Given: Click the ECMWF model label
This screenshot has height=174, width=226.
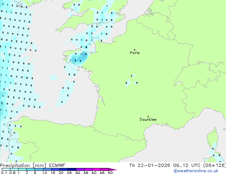Looking at the screenshot, I should (x=57, y=165).
